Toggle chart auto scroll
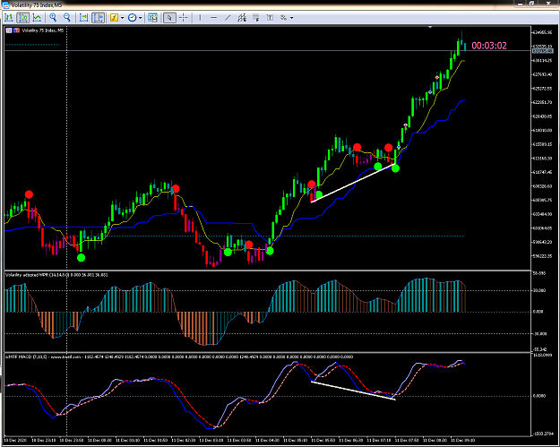Screen dimensions: 560x447 click(84, 18)
